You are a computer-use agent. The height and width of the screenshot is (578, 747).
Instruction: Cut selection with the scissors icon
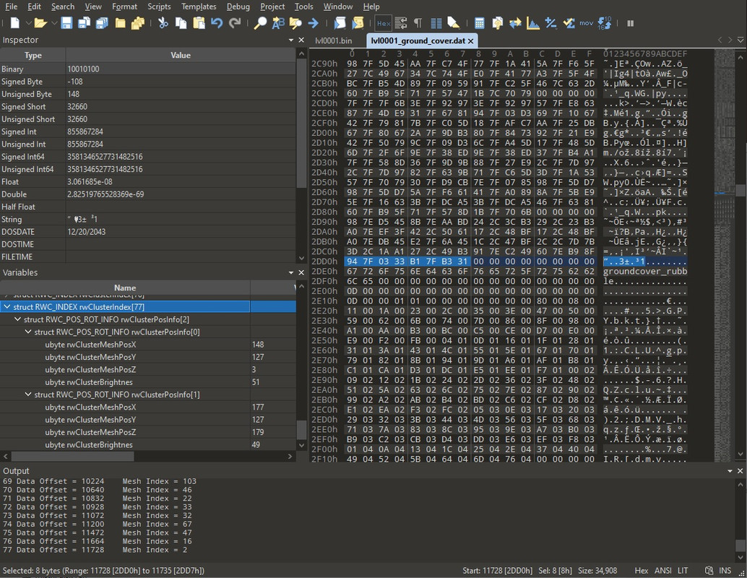point(163,23)
